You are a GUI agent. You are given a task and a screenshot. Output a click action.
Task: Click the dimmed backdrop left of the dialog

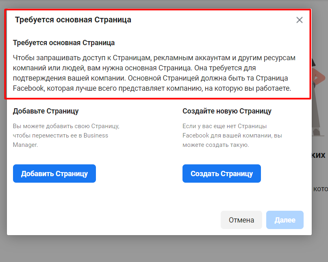[3, 142]
